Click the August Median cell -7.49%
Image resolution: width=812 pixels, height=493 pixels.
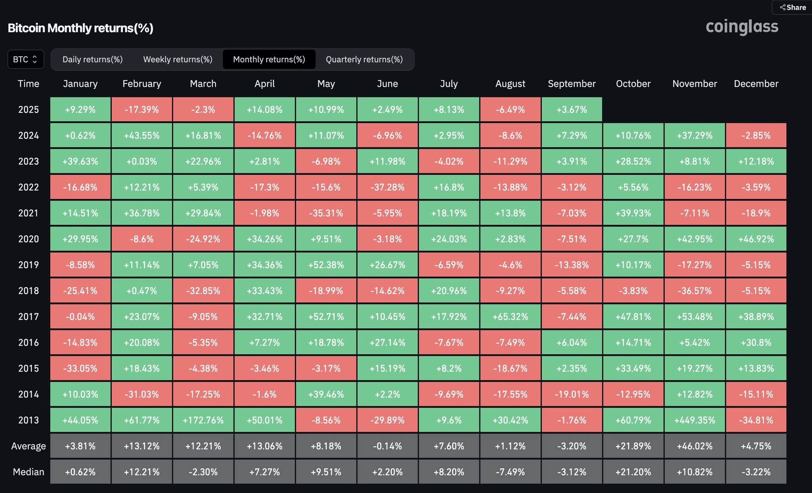510,472
